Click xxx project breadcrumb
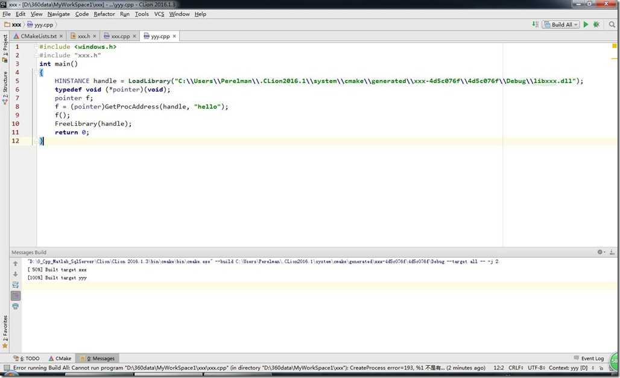This screenshot has width=620, height=378. (x=13, y=25)
